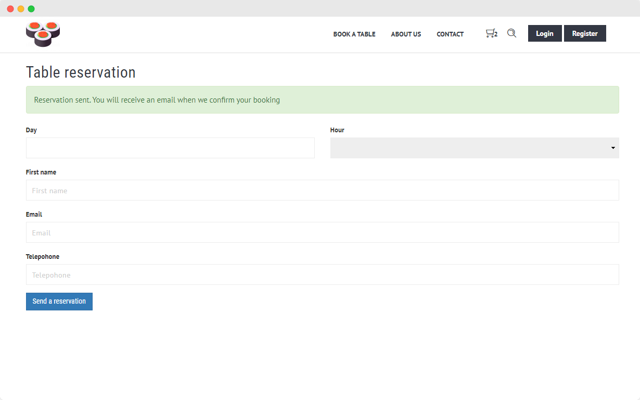Click the Email label above its field
Image resolution: width=640 pixels, height=400 pixels.
(x=34, y=215)
